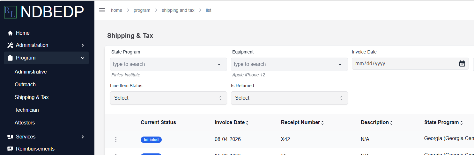
Task: Open the Attestors submenu item
Action: [25, 123]
